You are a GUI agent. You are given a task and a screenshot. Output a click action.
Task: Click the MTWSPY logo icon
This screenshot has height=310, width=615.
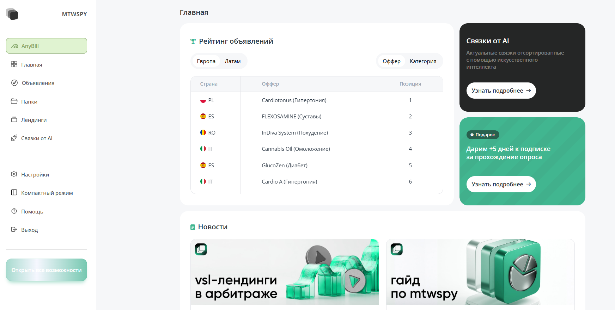pyautogui.click(x=12, y=14)
